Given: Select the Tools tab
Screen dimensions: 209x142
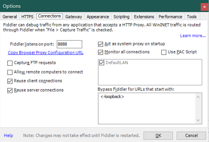Looking at the screenshot, I should point(192,17).
